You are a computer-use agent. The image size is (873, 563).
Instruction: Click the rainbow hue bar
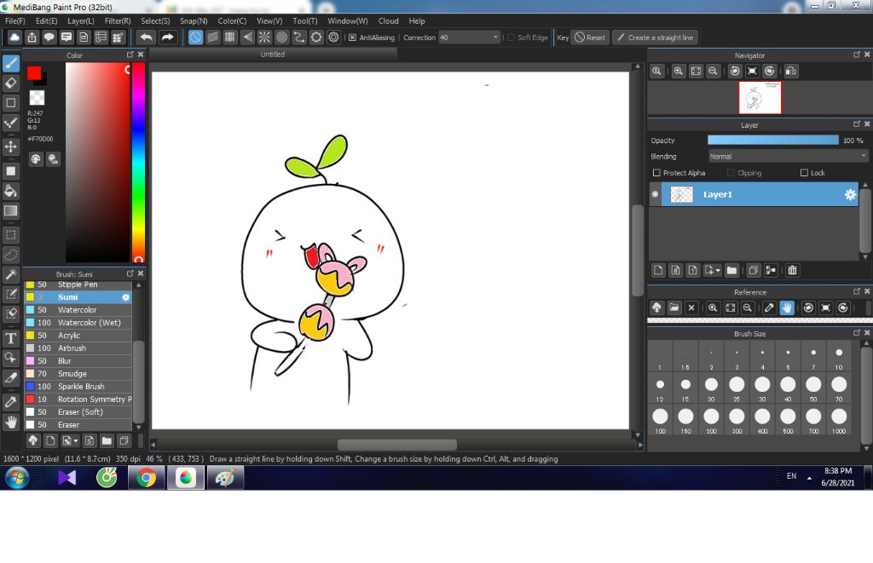coord(139,162)
